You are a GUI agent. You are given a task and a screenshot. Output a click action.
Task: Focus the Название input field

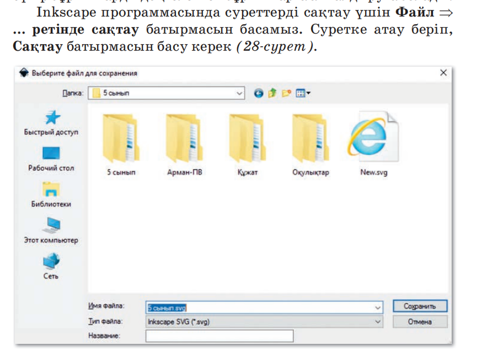coord(219,336)
